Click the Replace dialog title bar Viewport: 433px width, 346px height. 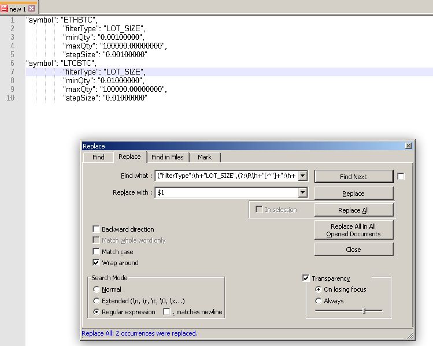pyautogui.click(x=243, y=146)
